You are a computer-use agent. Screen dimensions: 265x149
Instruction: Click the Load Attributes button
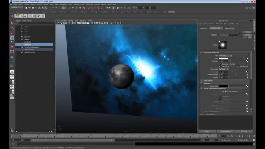coord(226,132)
